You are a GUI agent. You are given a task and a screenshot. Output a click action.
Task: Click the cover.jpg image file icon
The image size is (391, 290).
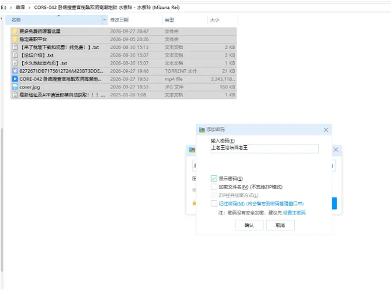[15, 87]
